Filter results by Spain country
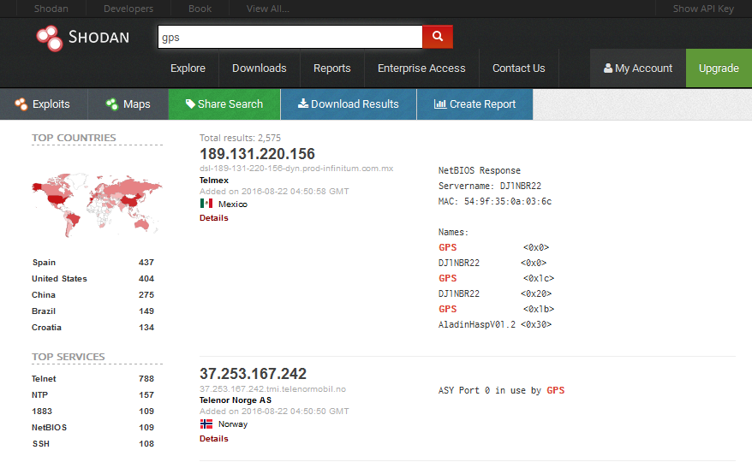The image size is (752, 468). pyautogui.click(x=45, y=263)
